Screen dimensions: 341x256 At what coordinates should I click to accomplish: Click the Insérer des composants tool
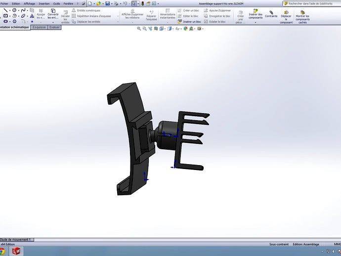tap(256, 14)
